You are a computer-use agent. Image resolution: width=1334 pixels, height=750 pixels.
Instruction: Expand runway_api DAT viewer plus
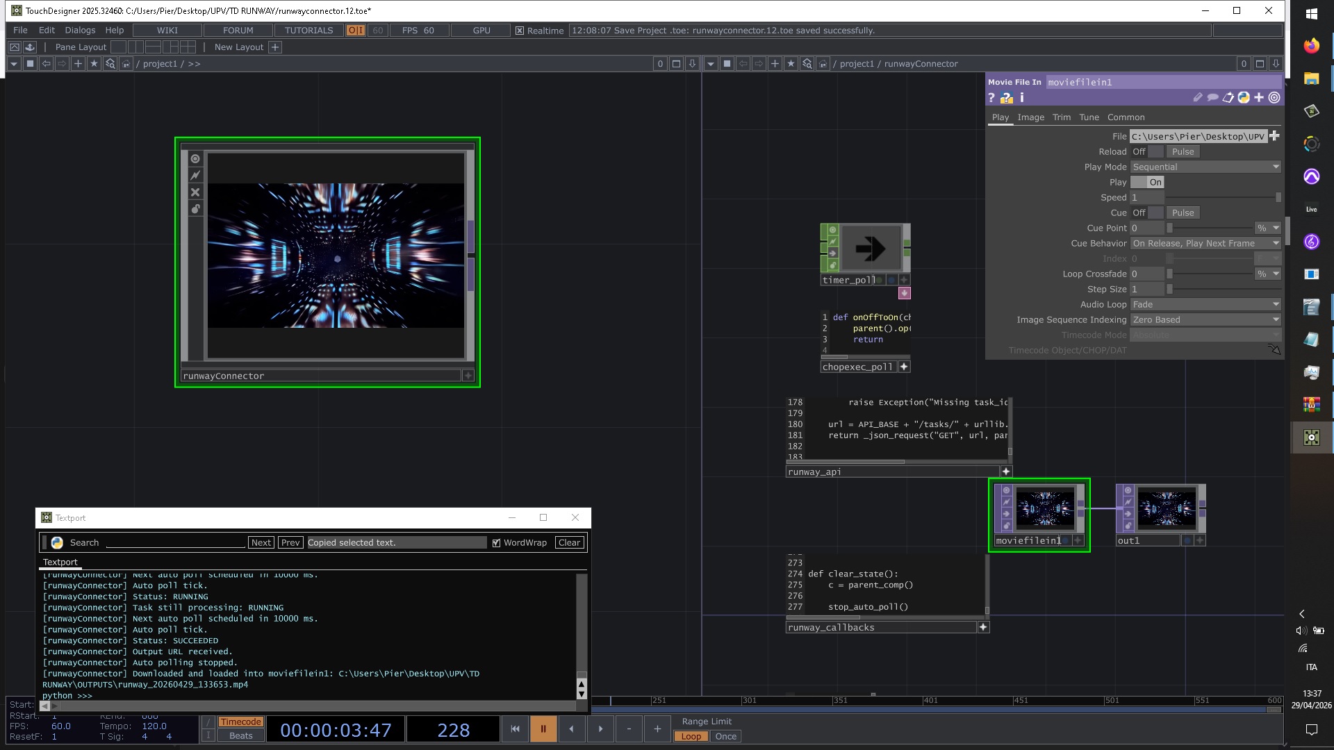(1005, 472)
